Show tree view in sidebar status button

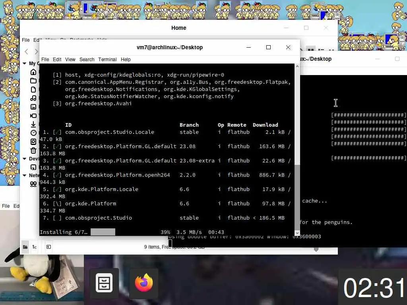point(34,247)
